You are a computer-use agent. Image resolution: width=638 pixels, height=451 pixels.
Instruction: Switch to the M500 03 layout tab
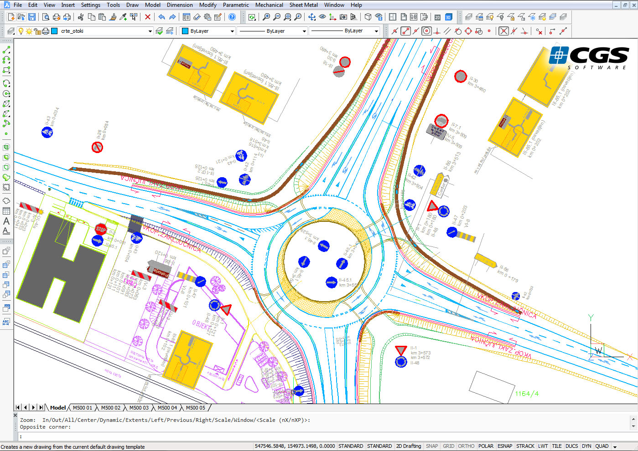[x=139, y=408]
